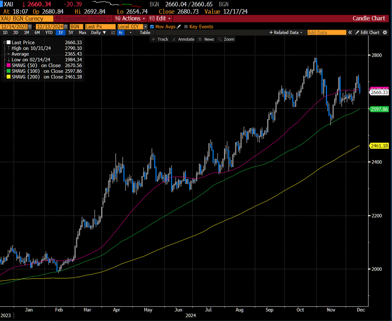Click the Candle Chart title text
Viewport: 392px width, 321px height.
[x=368, y=18]
